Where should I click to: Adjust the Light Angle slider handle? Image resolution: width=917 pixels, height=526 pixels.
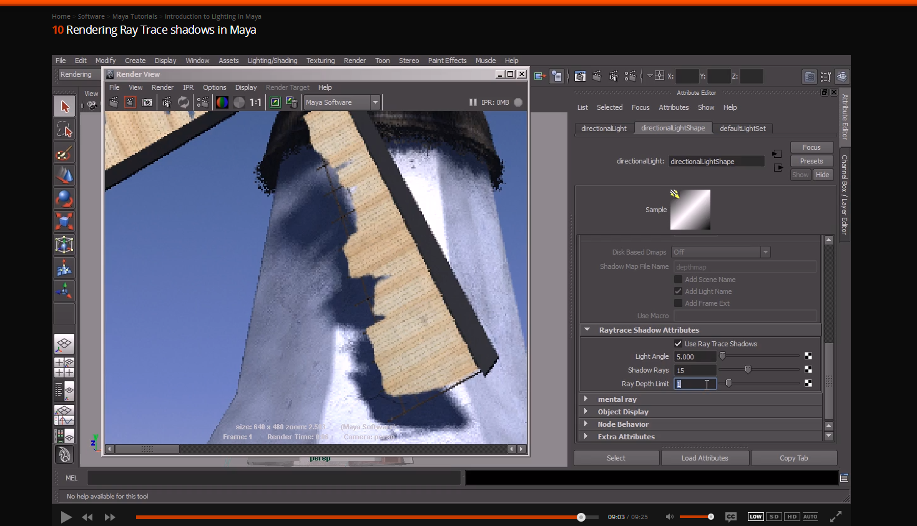[x=722, y=356]
